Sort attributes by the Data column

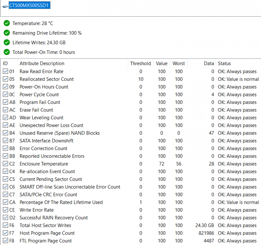pyautogui.click(x=209, y=63)
